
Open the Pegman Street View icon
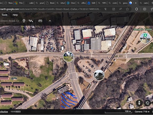click(139, 103)
